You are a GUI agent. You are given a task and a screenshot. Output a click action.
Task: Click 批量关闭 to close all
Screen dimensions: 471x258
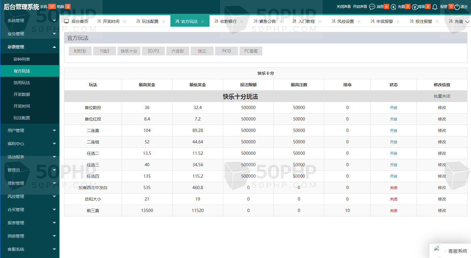(442, 96)
